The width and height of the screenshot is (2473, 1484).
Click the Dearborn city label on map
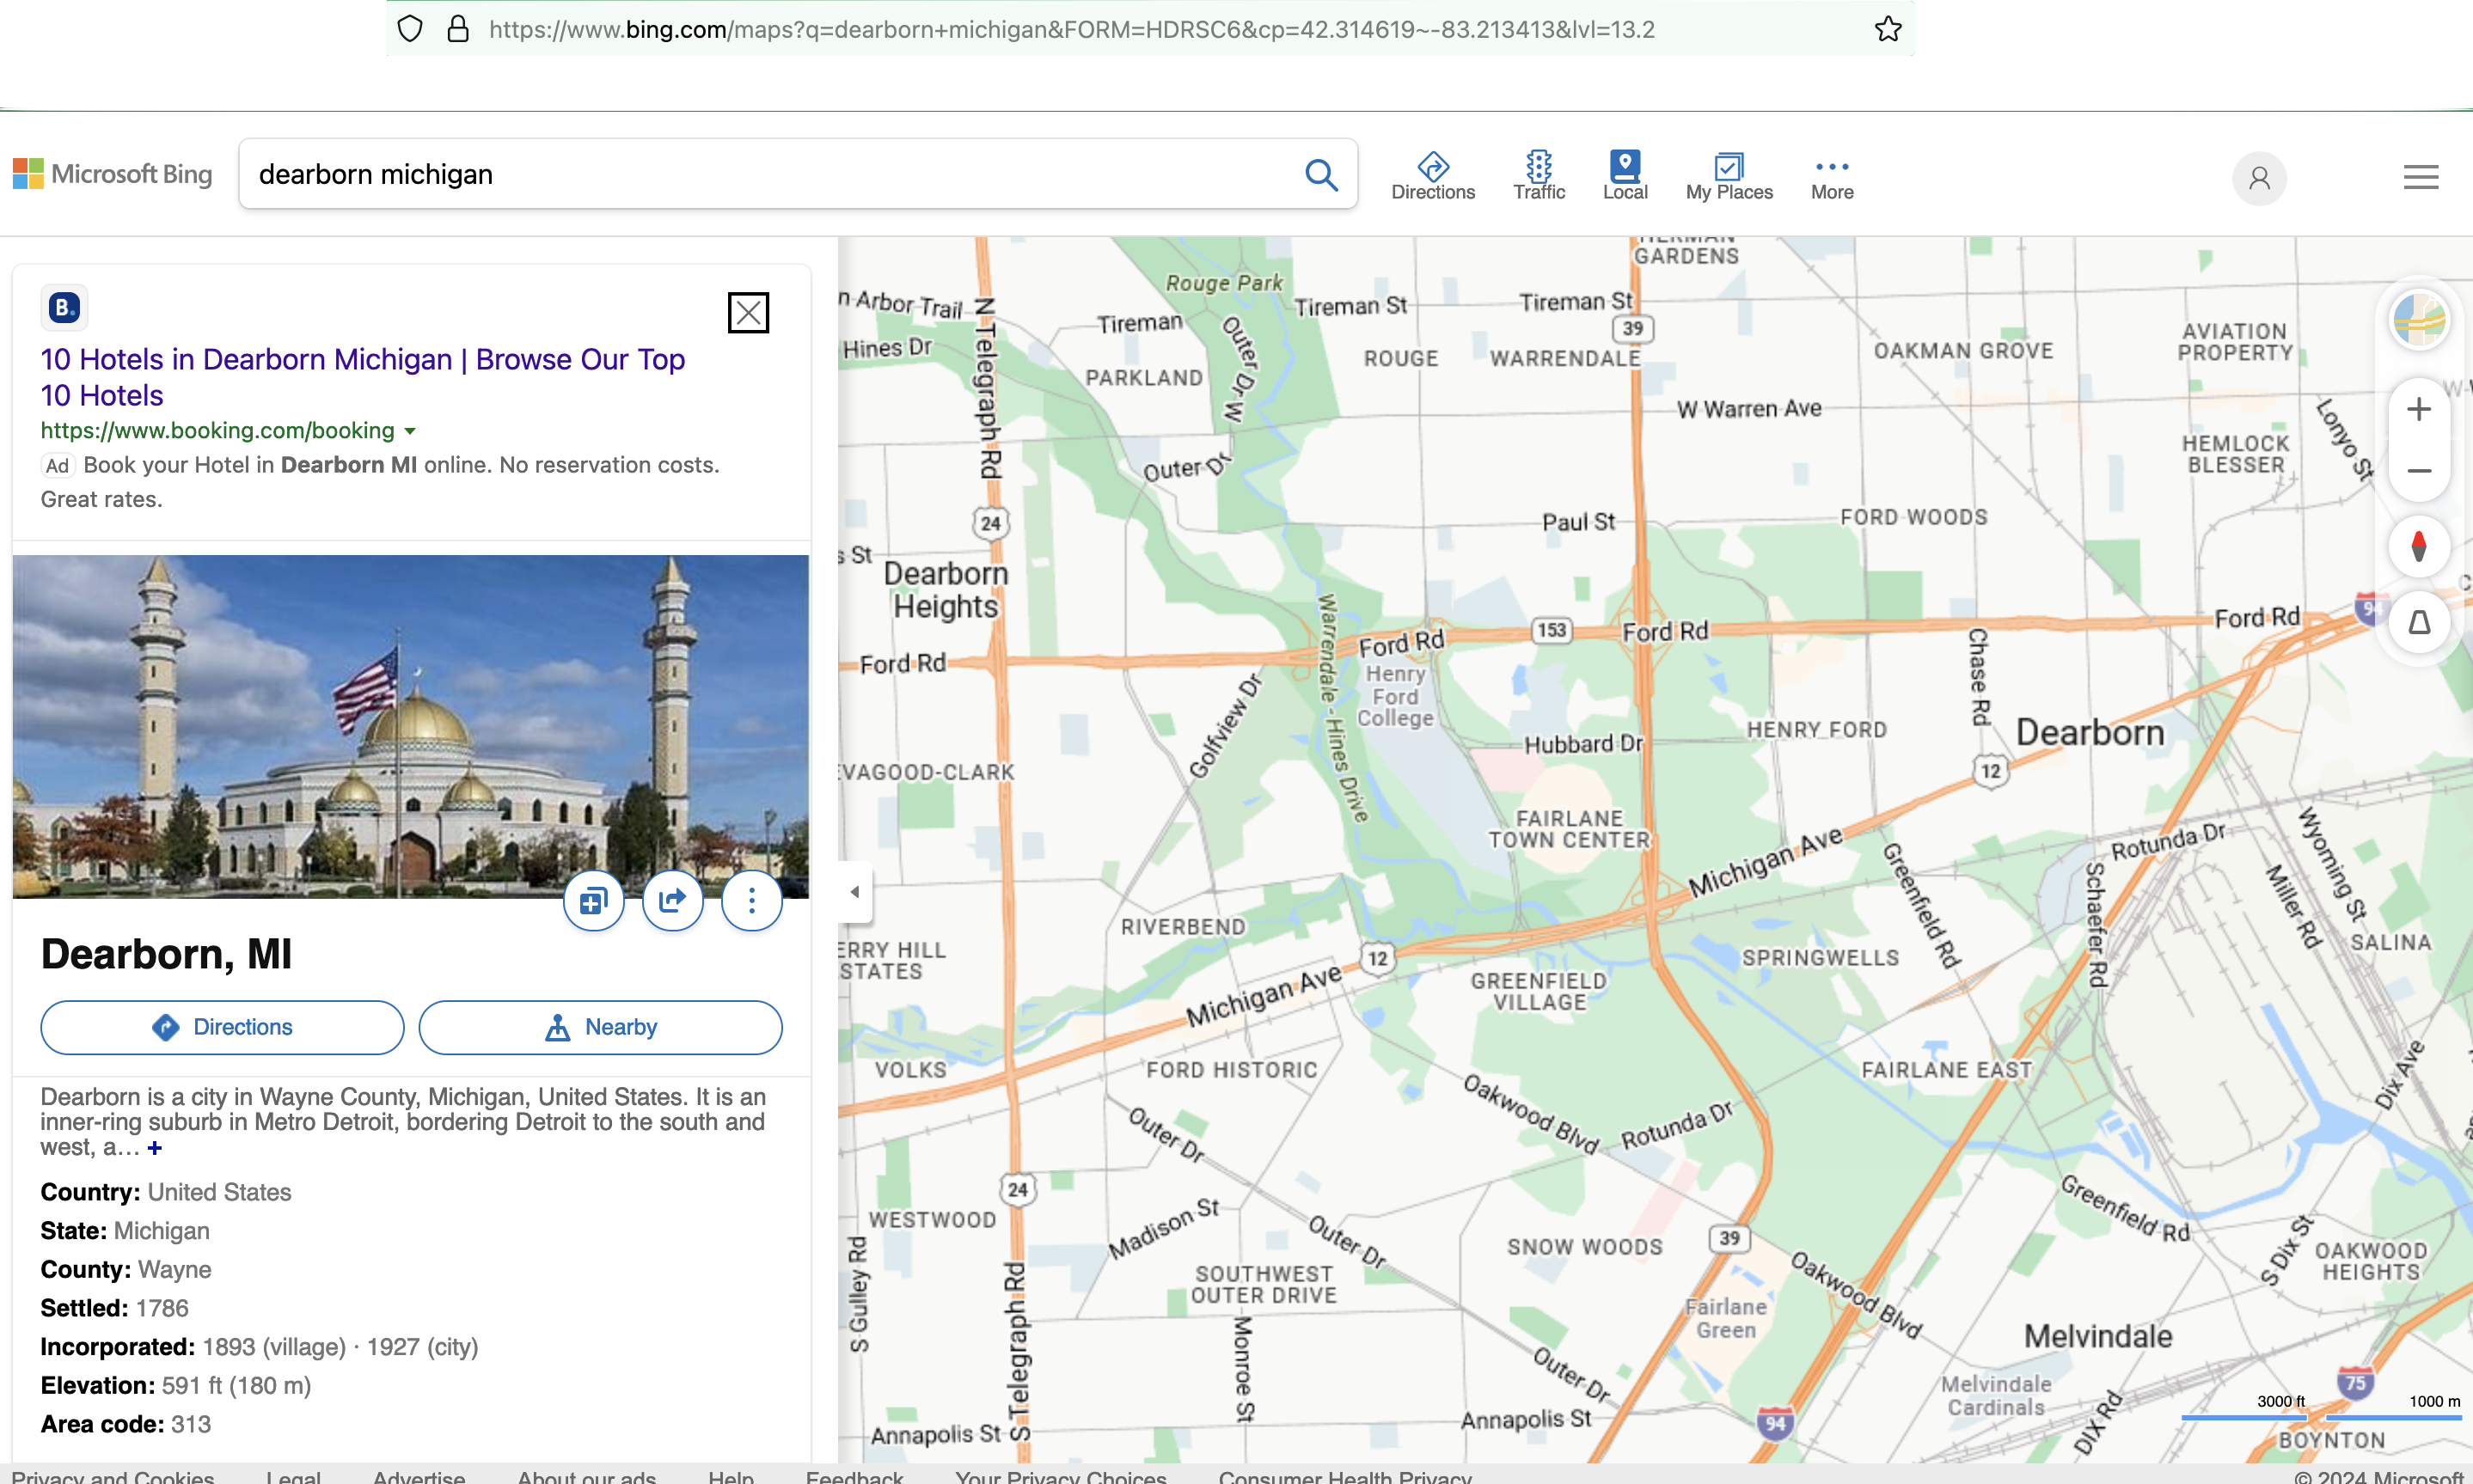(2089, 732)
